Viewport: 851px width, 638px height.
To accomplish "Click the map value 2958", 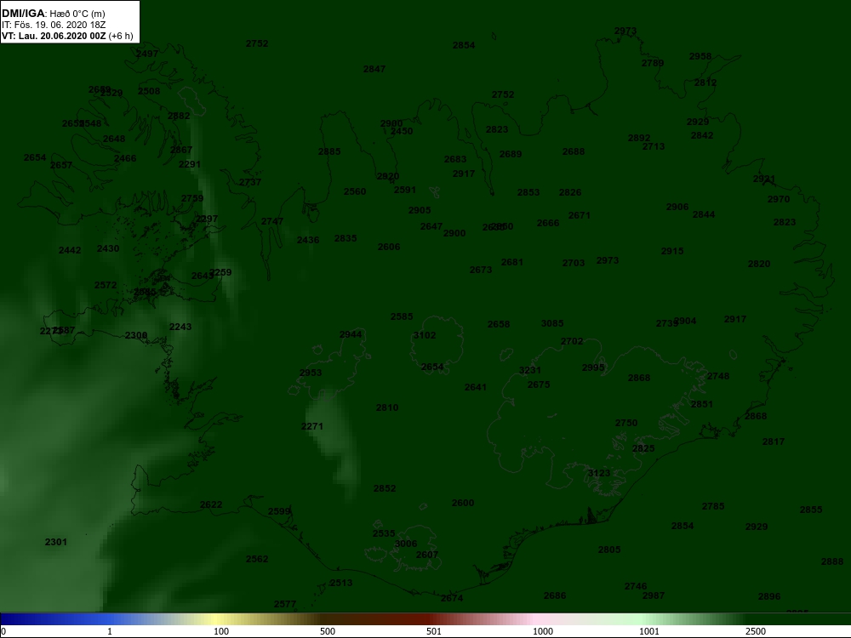I will coord(700,56).
